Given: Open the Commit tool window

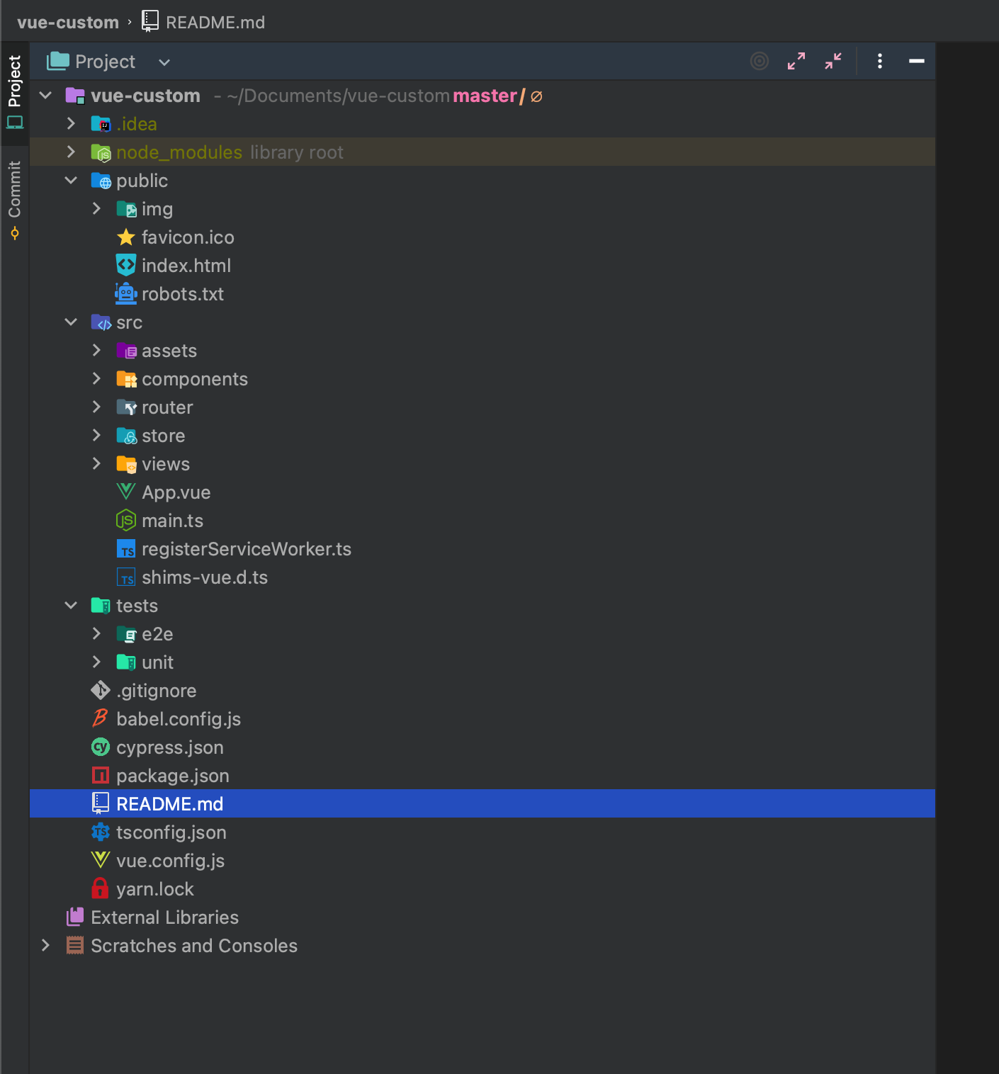Looking at the screenshot, I should [14, 191].
